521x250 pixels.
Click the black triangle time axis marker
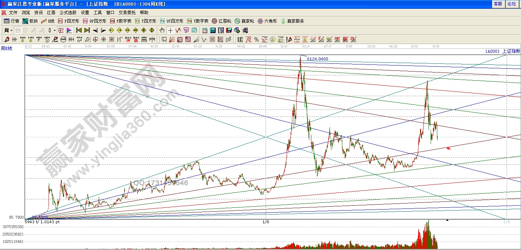(x=447, y=220)
